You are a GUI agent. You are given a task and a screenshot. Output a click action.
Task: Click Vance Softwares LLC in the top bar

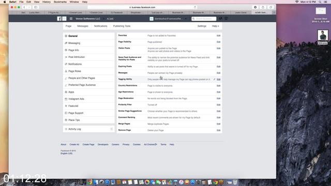point(88,19)
